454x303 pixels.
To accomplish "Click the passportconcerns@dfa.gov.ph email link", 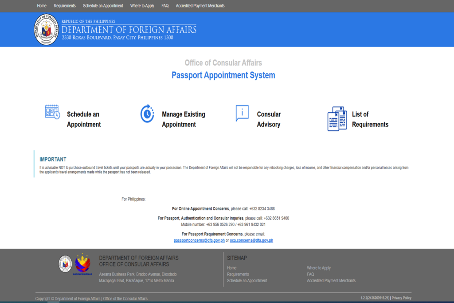I will [x=199, y=240].
